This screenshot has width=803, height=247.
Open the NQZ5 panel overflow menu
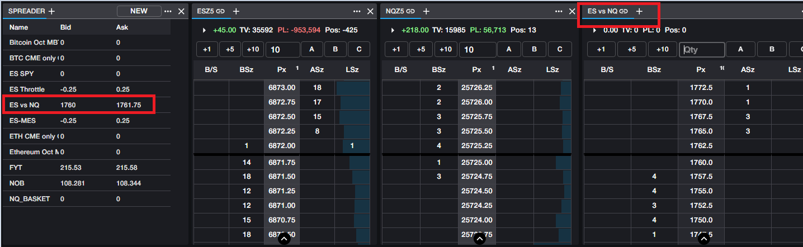[x=558, y=11]
